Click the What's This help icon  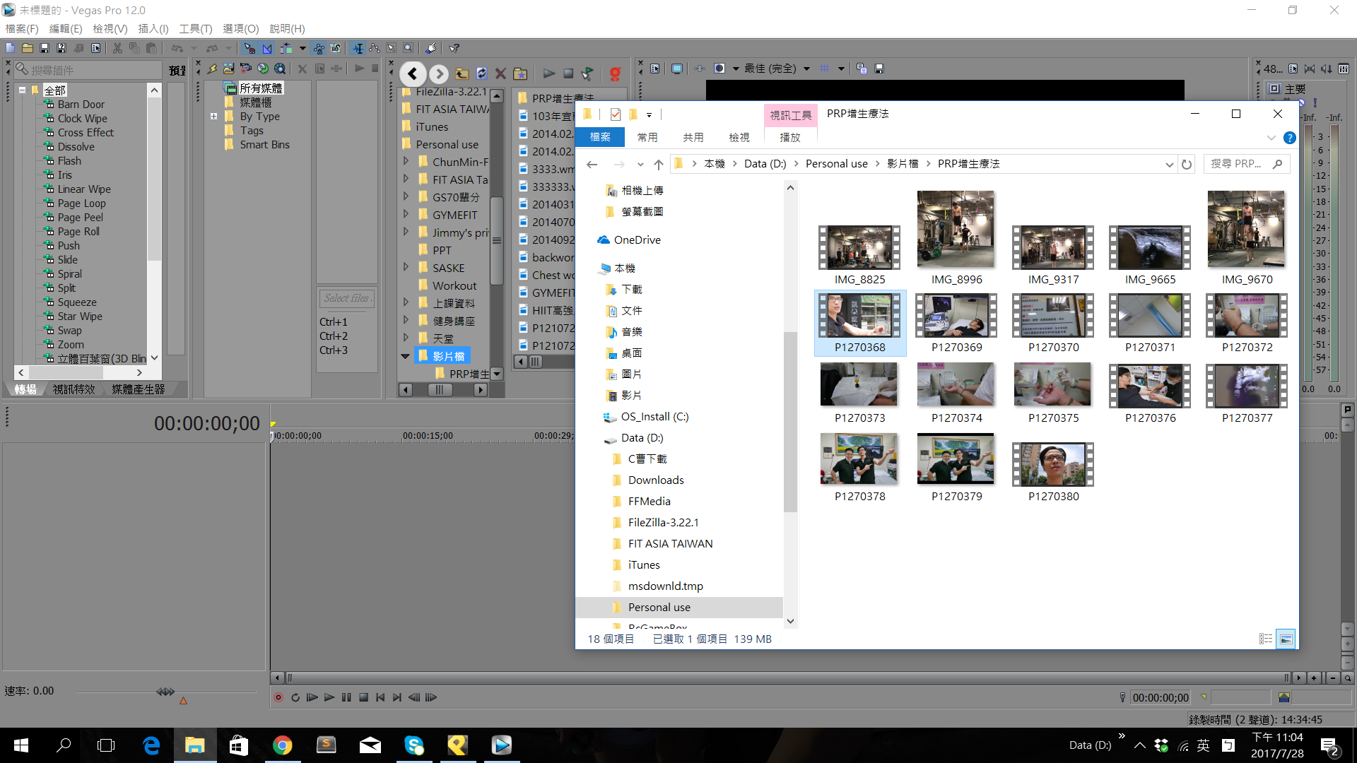point(454,48)
